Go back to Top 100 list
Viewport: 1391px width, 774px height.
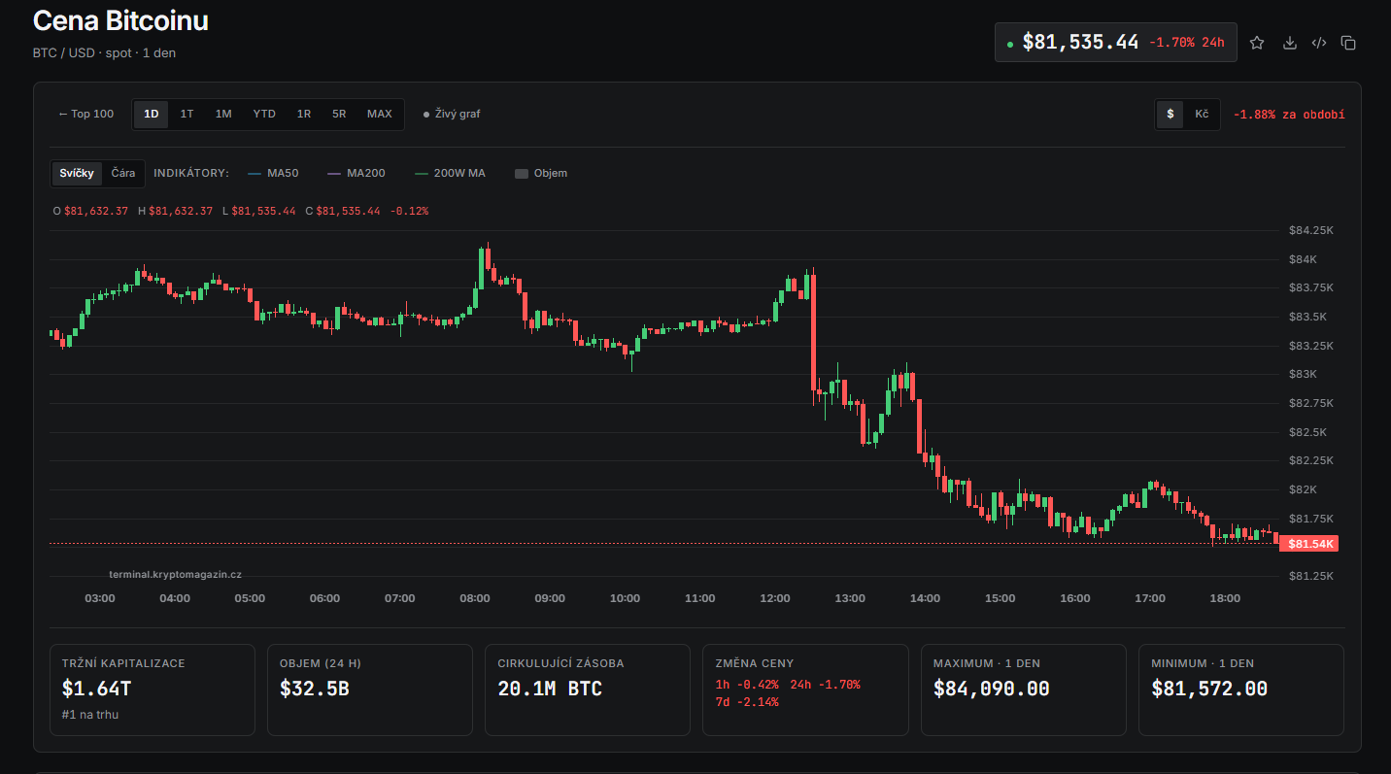click(x=86, y=114)
